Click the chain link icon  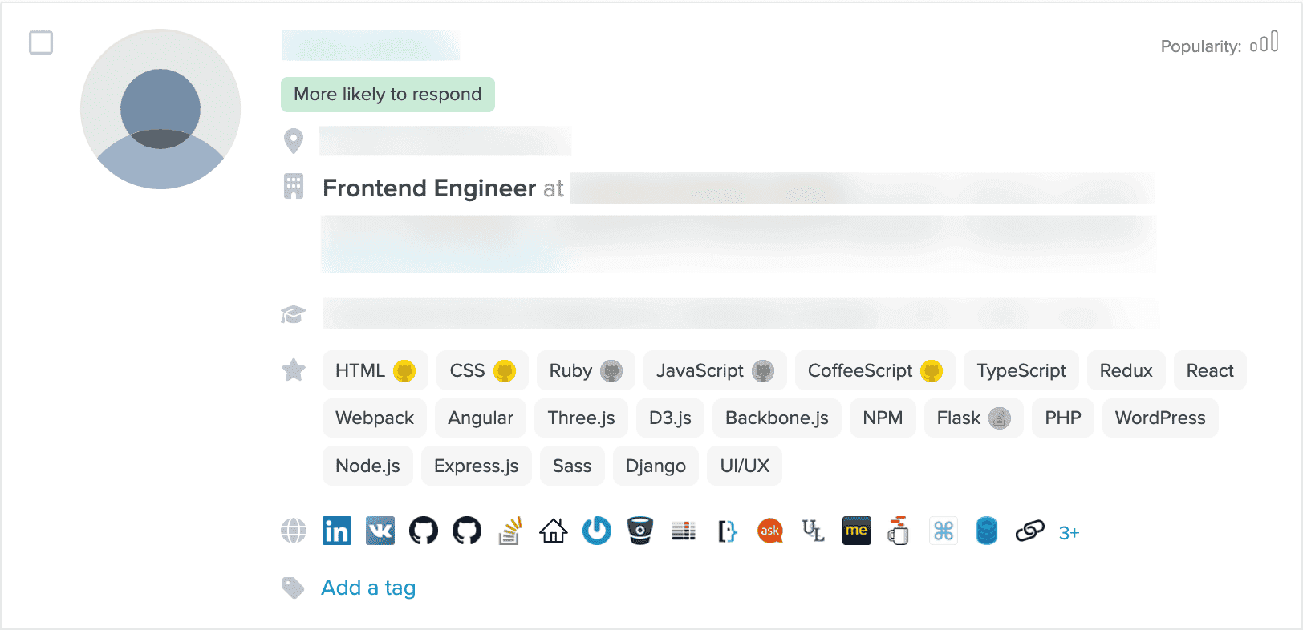(1030, 531)
